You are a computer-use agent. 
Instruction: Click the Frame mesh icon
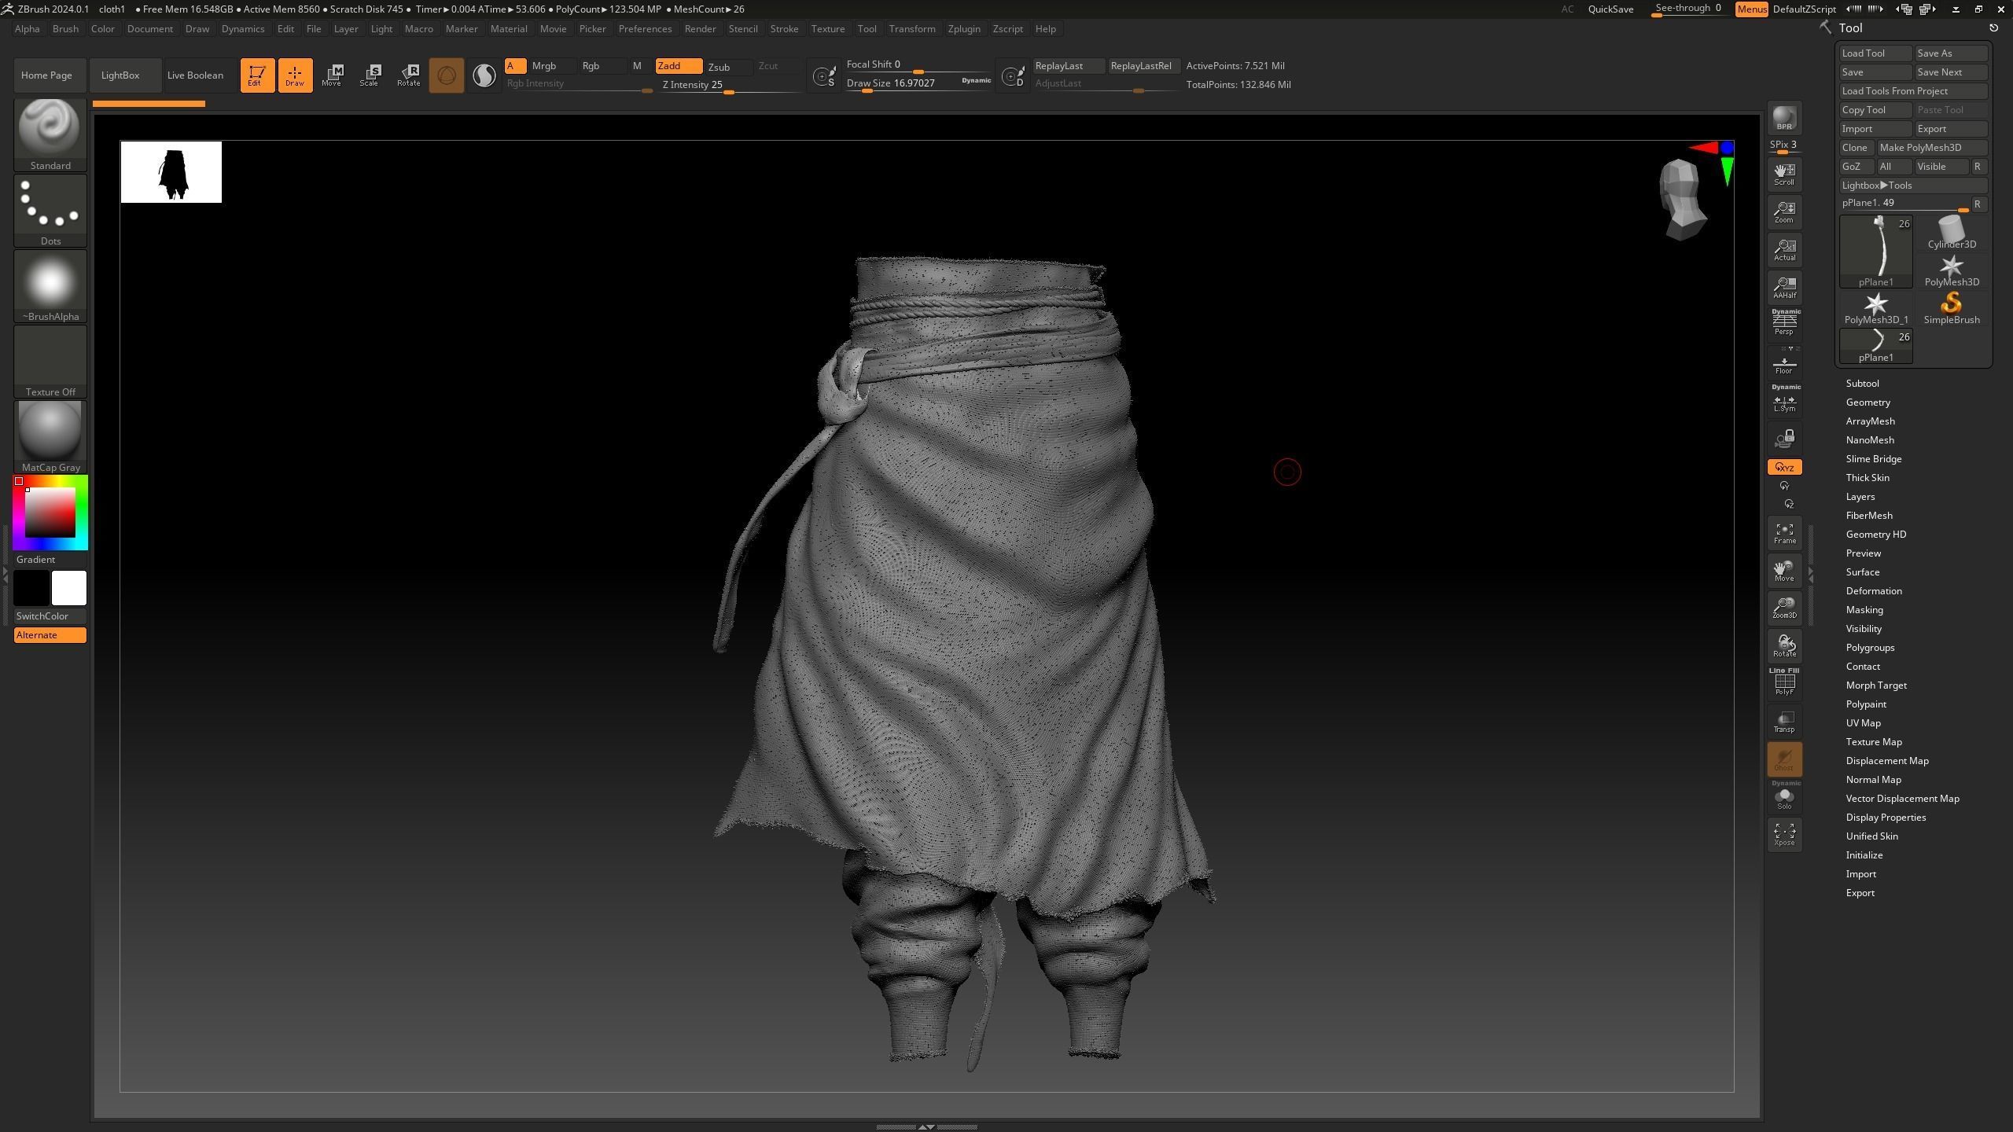coord(1784,532)
